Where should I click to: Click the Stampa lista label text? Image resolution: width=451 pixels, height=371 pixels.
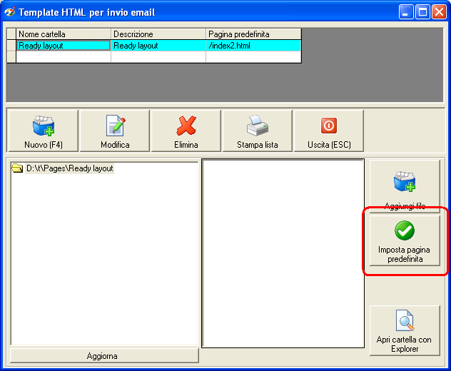[x=258, y=145]
